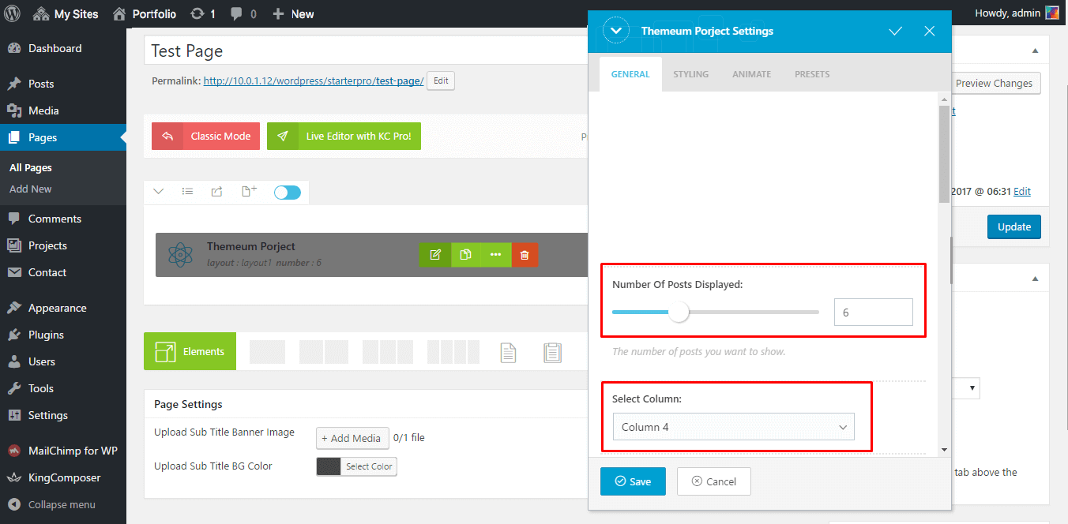Open the Elements panel
Viewport: 1068px width, 524px height.
point(190,351)
